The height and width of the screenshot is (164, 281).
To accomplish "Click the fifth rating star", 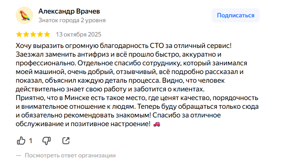I will pyautogui.click(x=47, y=34).
